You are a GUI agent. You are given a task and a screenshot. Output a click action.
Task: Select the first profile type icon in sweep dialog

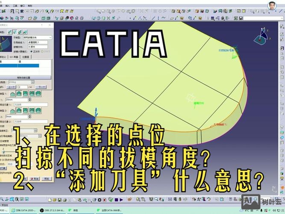click(10, 32)
